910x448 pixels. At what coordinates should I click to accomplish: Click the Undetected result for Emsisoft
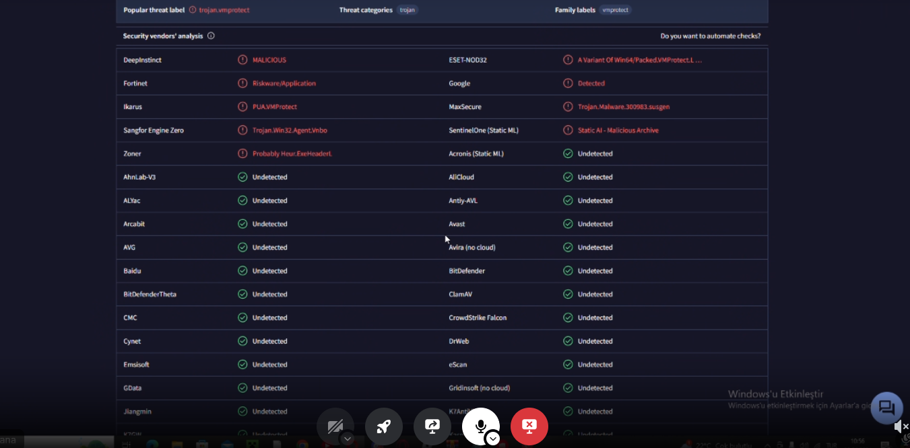[x=270, y=365]
